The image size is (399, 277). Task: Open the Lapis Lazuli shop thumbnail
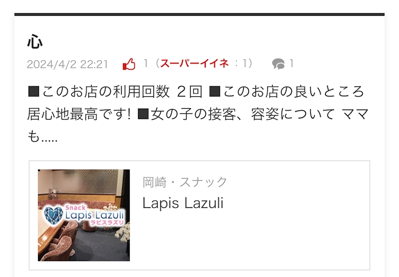click(x=84, y=215)
